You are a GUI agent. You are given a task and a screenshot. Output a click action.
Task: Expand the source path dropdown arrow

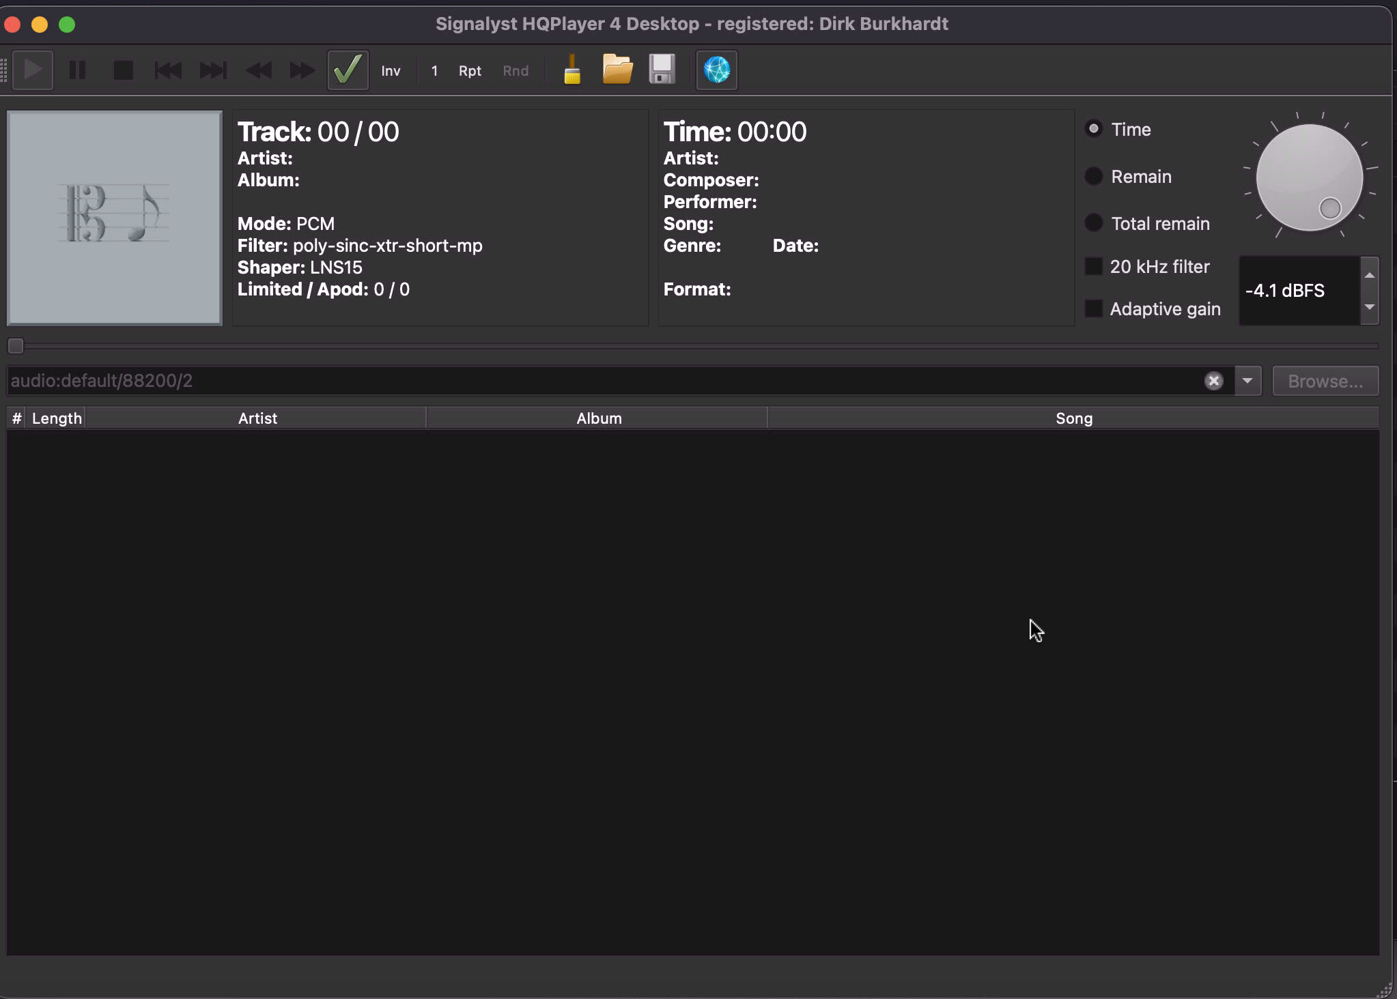[1247, 381]
